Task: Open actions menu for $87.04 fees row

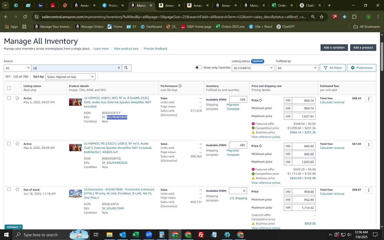Action: click(x=369, y=145)
